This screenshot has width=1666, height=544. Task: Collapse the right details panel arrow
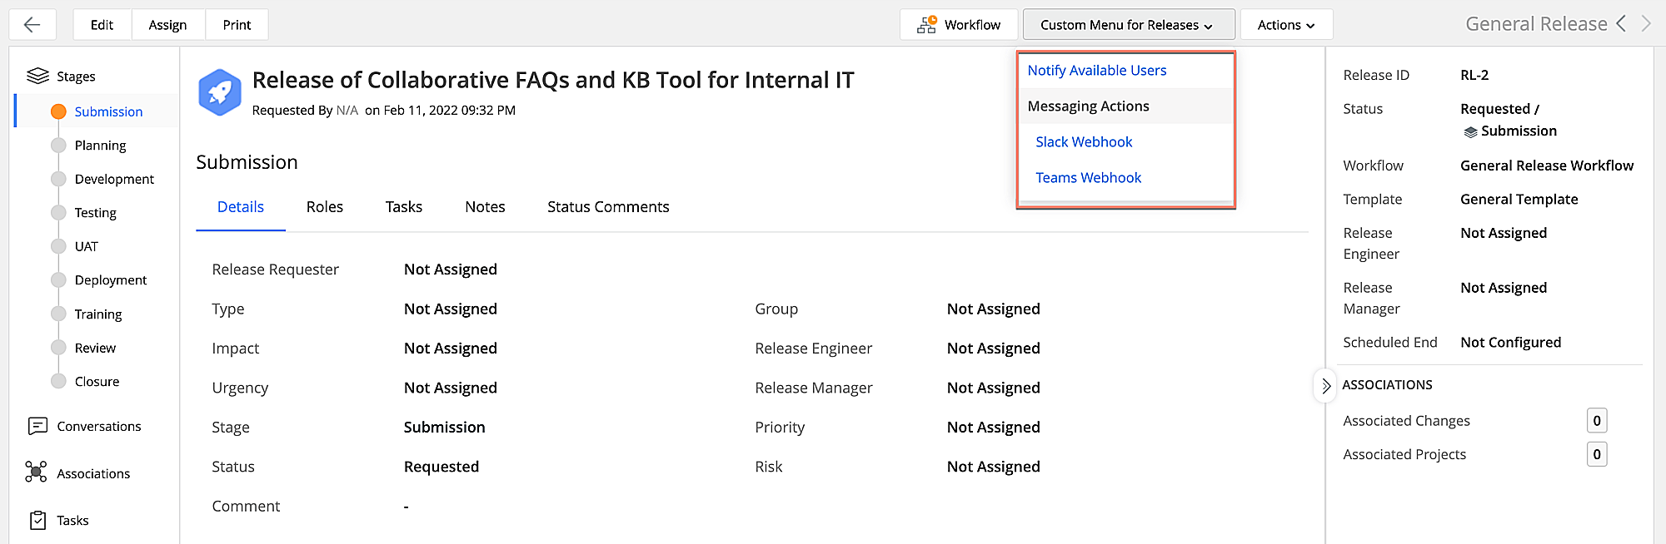1325,386
